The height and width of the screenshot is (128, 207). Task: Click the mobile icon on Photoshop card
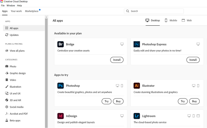[x=122, y=86]
